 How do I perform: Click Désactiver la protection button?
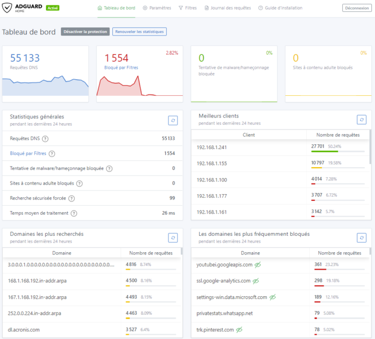coord(85,32)
